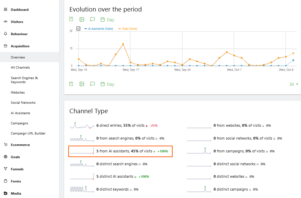301x198 pixels.
Task: Go to Campaign URL Builder page
Action: (28, 133)
